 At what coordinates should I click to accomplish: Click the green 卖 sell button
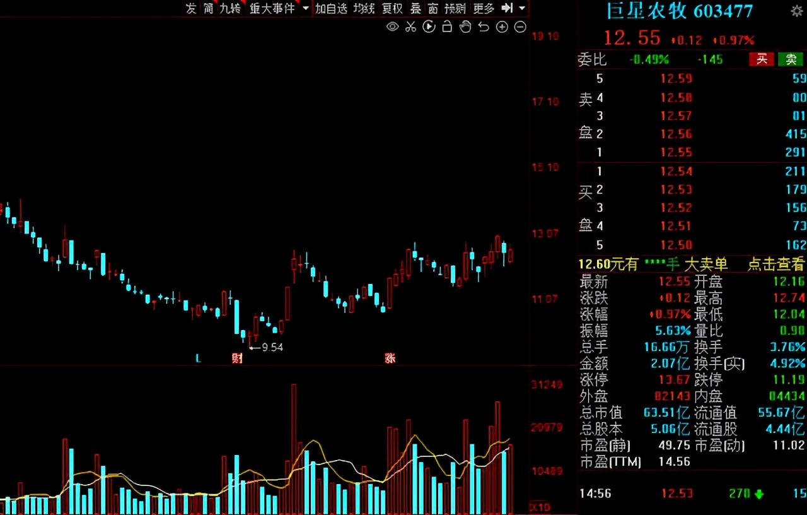791,59
